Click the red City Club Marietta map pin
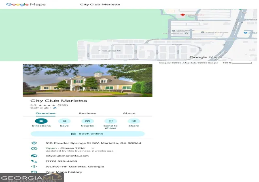The width and height of the screenshot is (259, 182). [183, 15]
